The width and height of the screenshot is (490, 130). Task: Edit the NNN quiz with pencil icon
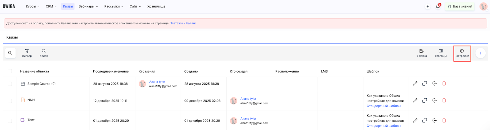[x=415, y=100]
